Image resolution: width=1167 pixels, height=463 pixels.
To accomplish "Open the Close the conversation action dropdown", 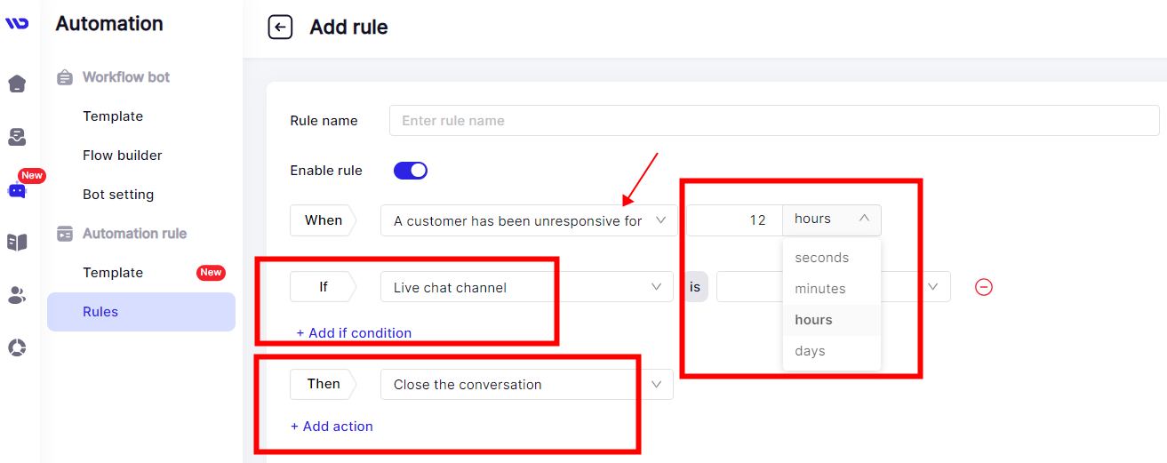I will 527,384.
